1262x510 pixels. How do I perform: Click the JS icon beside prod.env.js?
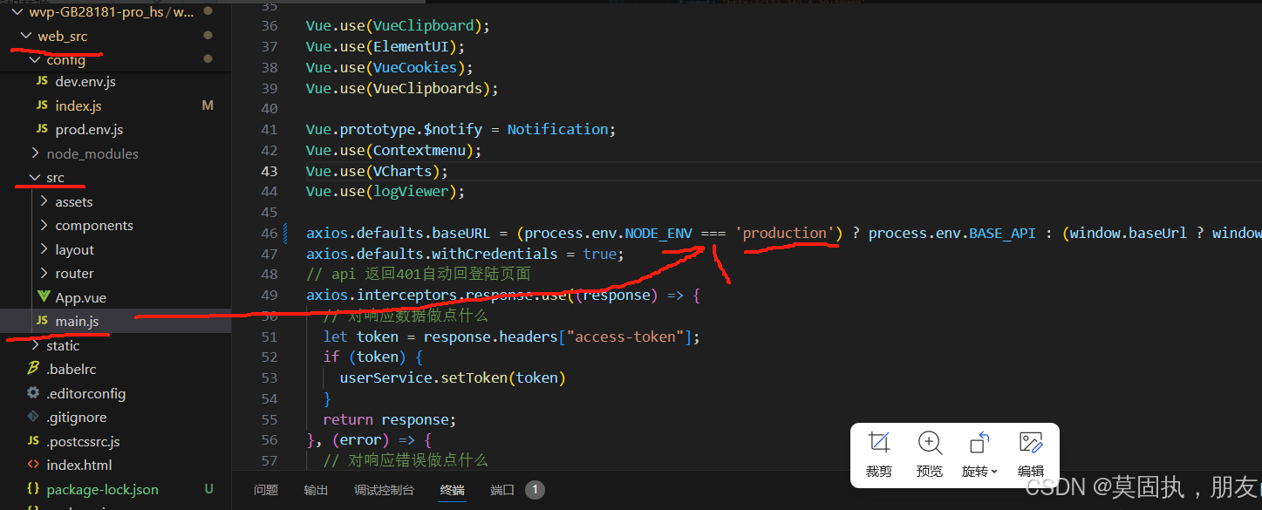coord(41,129)
